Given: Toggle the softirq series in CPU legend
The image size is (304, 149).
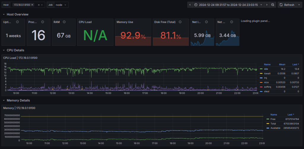Looking at the screenshot, I should (267, 87).
